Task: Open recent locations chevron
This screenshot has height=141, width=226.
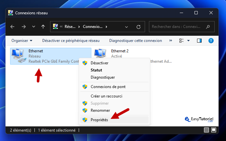Action: click(x=33, y=27)
